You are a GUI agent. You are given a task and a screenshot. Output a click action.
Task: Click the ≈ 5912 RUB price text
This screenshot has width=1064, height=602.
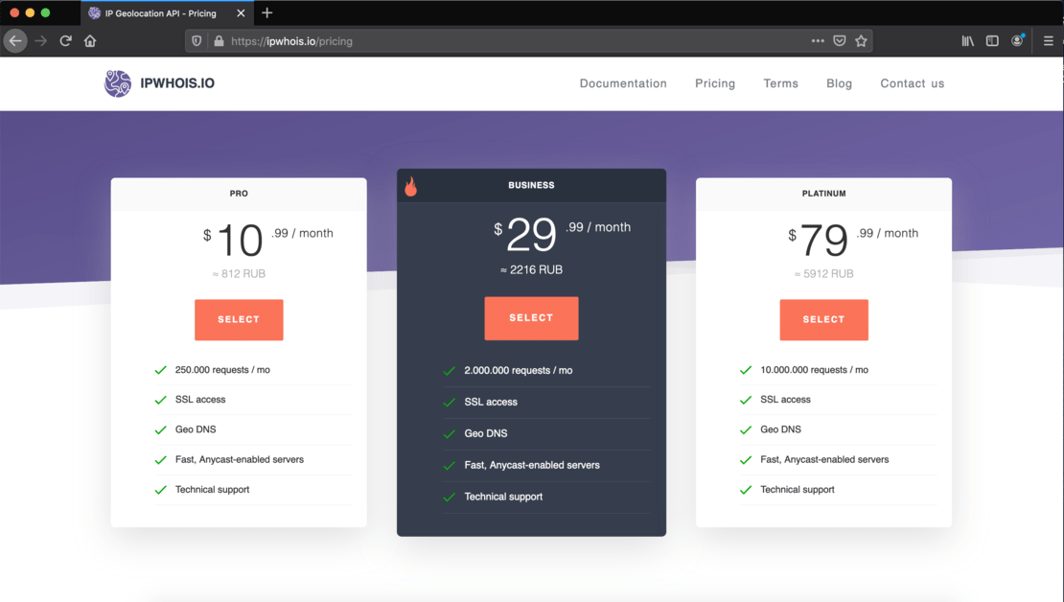tap(823, 273)
